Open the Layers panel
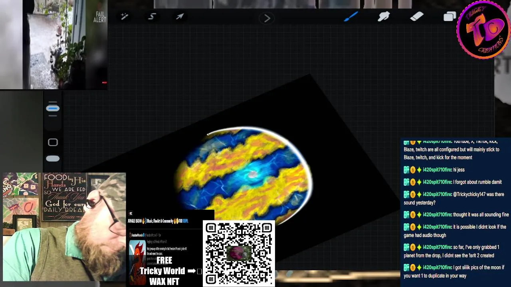The image size is (511, 287). pos(450,16)
